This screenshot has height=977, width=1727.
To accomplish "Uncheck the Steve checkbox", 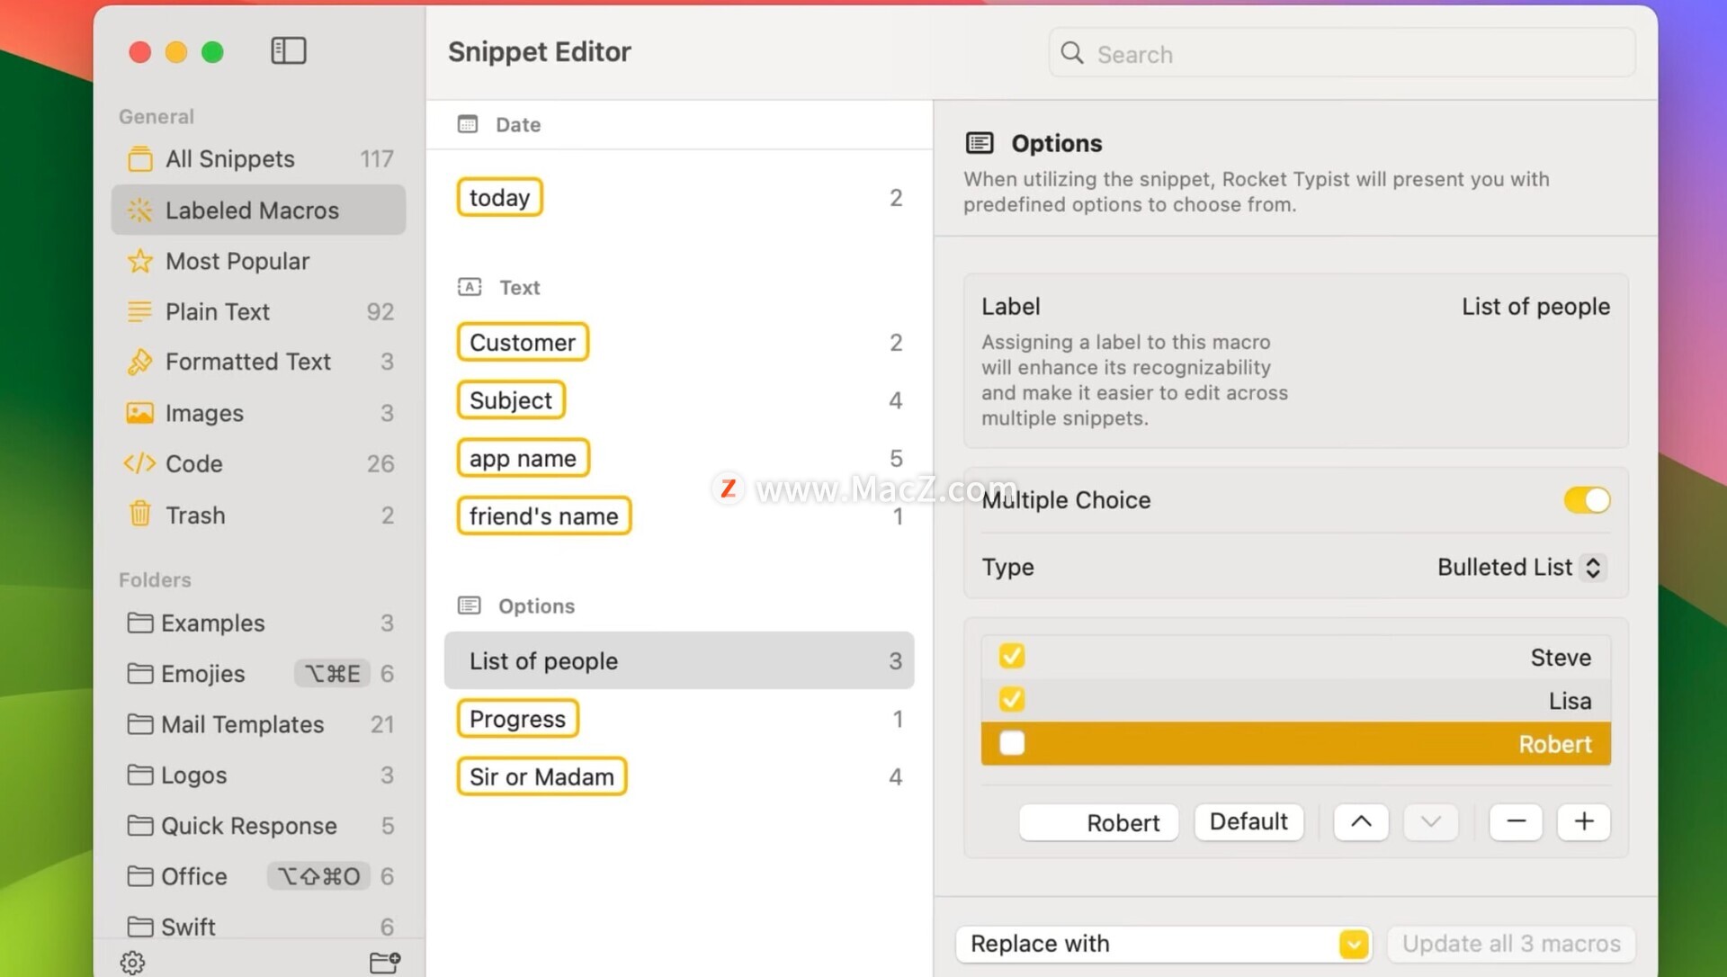I will pyautogui.click(x=1012, y=656).
